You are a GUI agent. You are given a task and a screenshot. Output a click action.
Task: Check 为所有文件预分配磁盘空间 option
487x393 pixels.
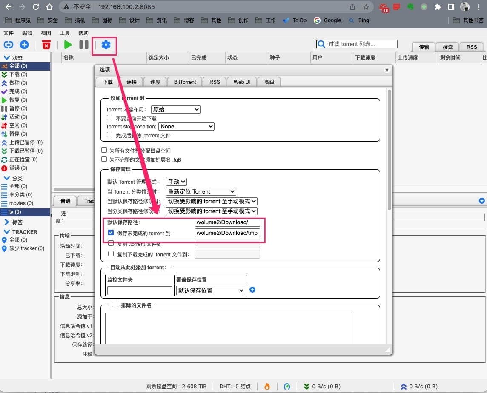click(104, 150)
